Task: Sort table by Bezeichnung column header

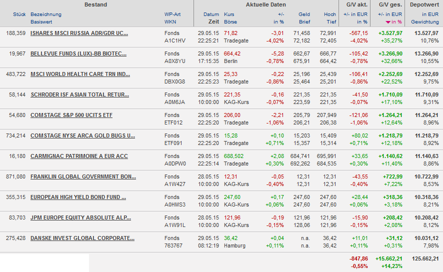Action: click(46, 14)
